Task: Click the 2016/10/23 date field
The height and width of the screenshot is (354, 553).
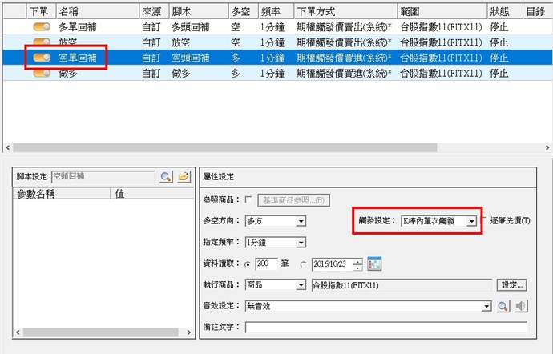Action: click(x=333, y=264)
